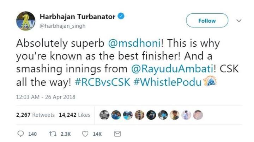The height and width of the screenshot is (142, 254).
Task: Send via the envelope direct message icon
Action: [117, 134]
